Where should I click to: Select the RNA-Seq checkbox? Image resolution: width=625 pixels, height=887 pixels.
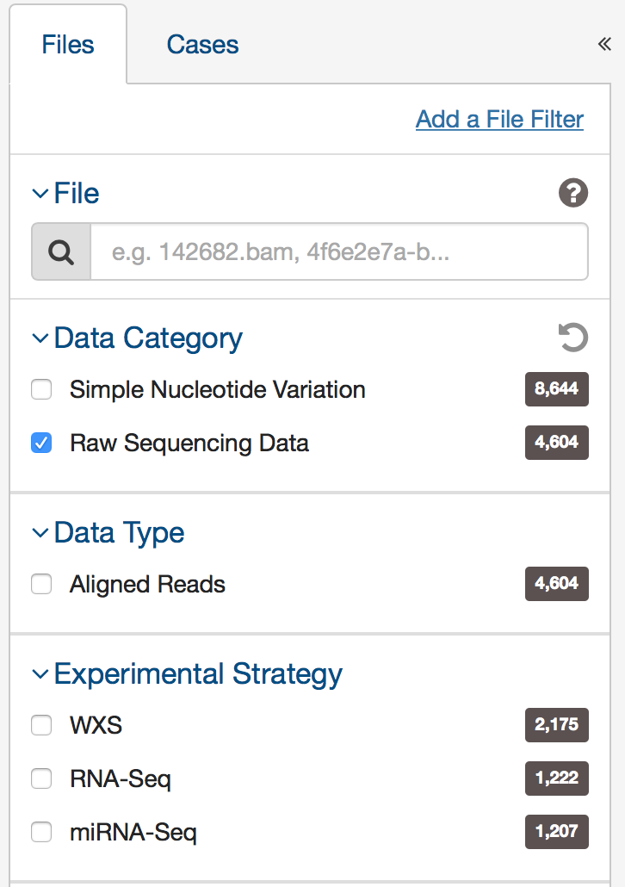click(41, 778)
